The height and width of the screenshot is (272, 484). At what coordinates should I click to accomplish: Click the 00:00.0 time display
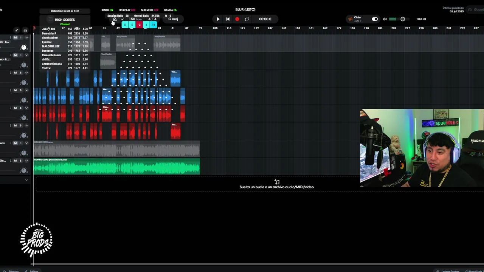265,19
